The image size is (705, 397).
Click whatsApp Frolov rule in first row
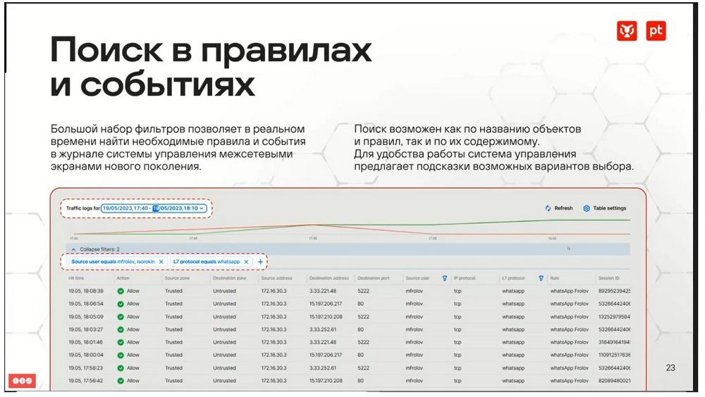[x=569, y=291]
